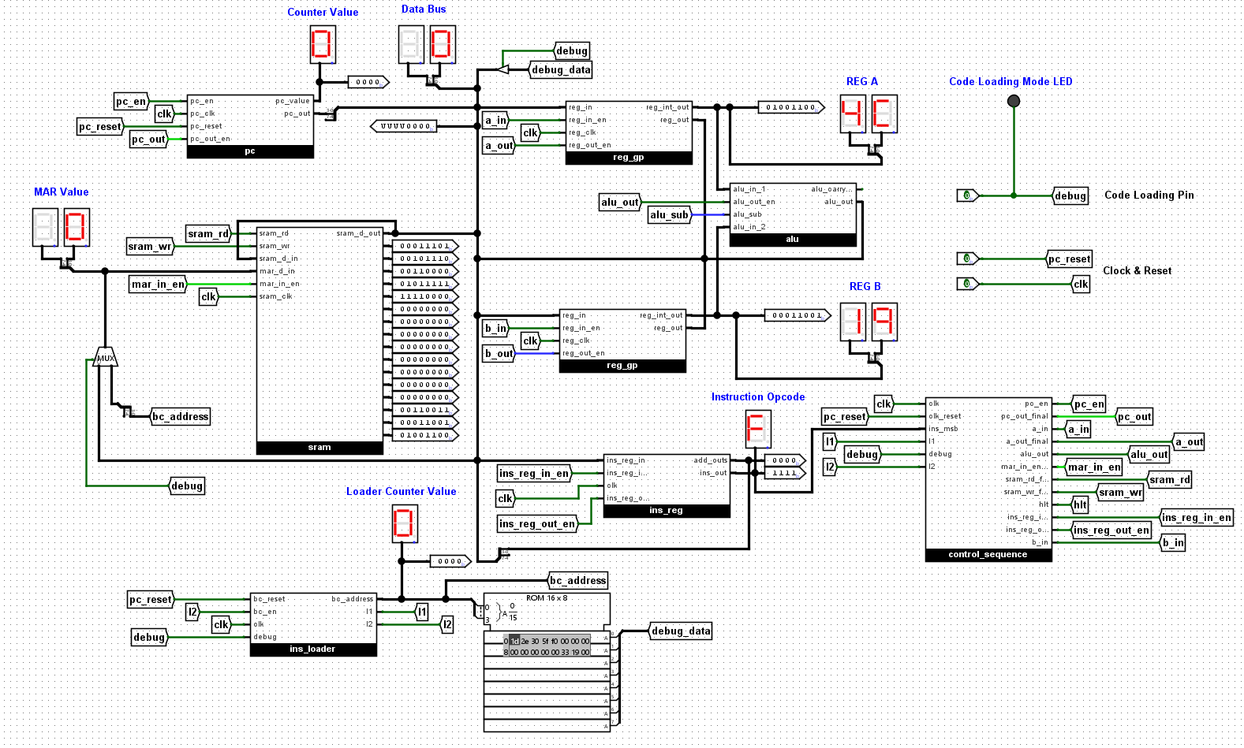Image resolution: width=1244 pixels, height=748 pixels.
Task: Select the MAR Value right hex digit display
Action: click(x=77, y=227)
